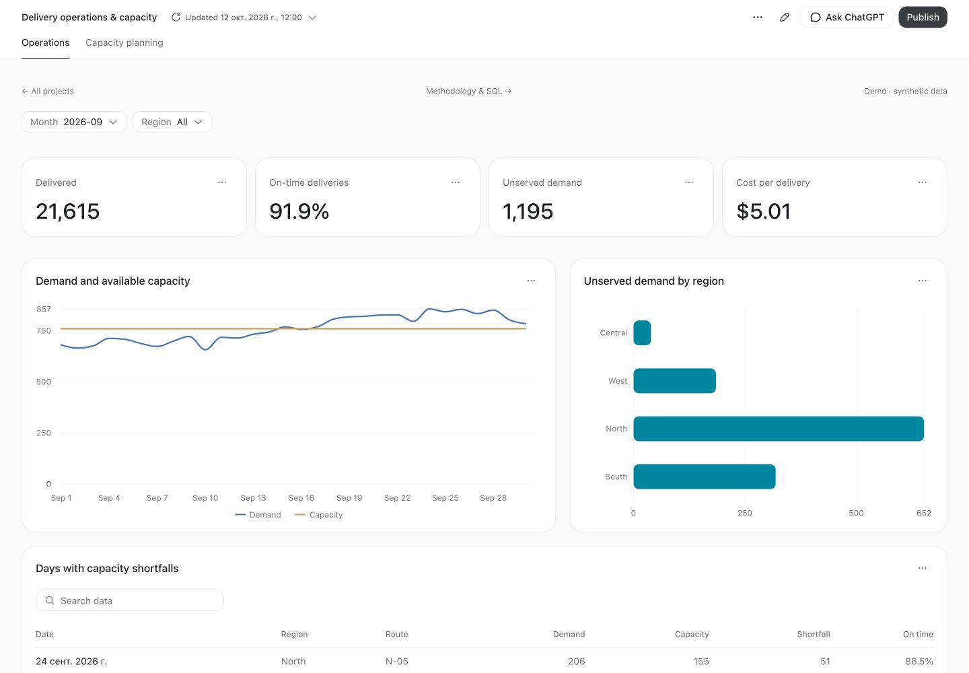
Task: Click the pencil edit icon
Action: (785, 17)
